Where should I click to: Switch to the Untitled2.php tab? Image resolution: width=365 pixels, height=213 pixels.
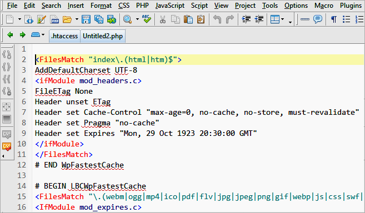pyautogui.click(x=103, y=36)
